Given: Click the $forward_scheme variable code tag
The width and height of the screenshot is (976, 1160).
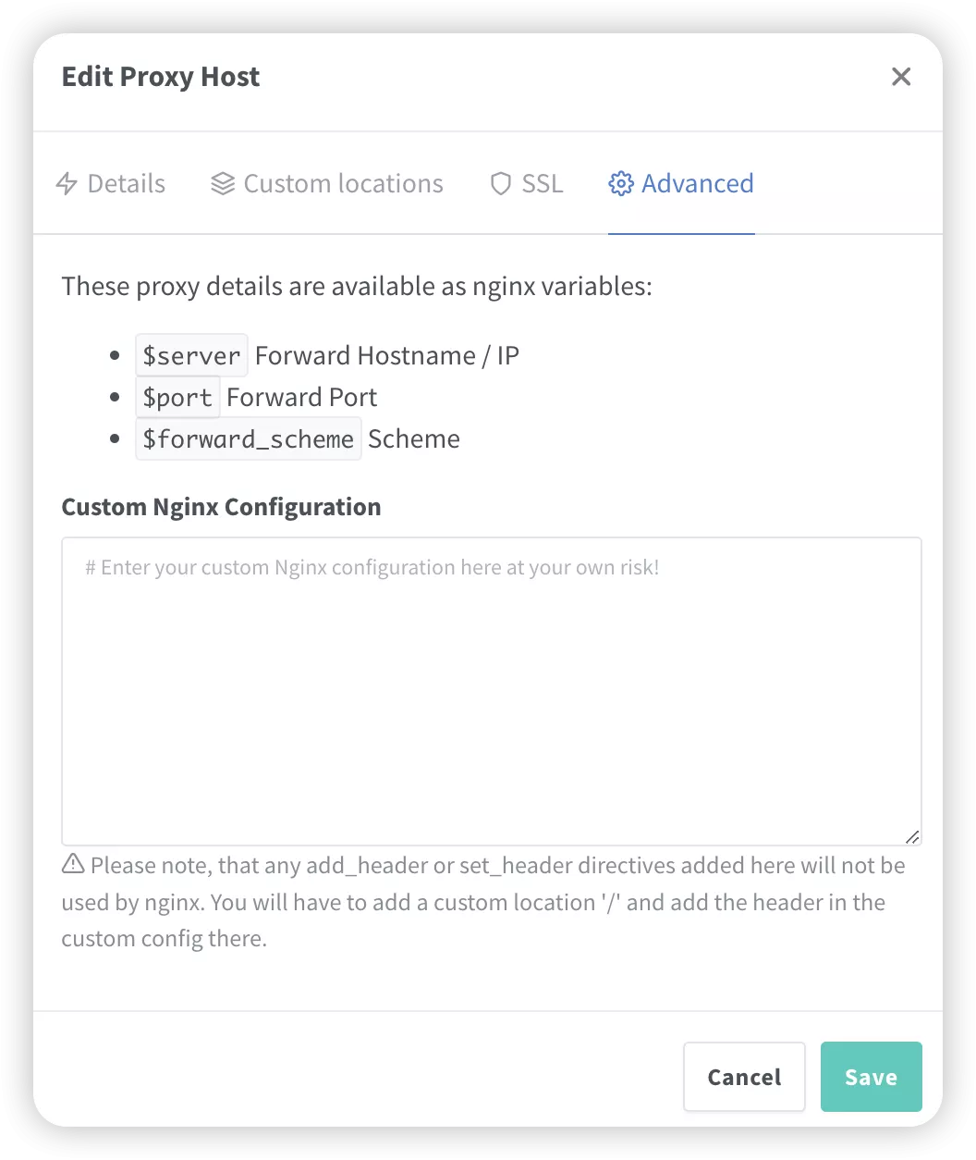Looking at the screenshot, I should pyautogui.click(x=248, y=438).
